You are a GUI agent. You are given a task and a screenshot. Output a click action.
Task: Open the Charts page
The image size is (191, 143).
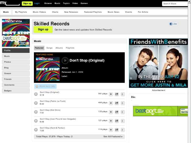coord(55,12)
